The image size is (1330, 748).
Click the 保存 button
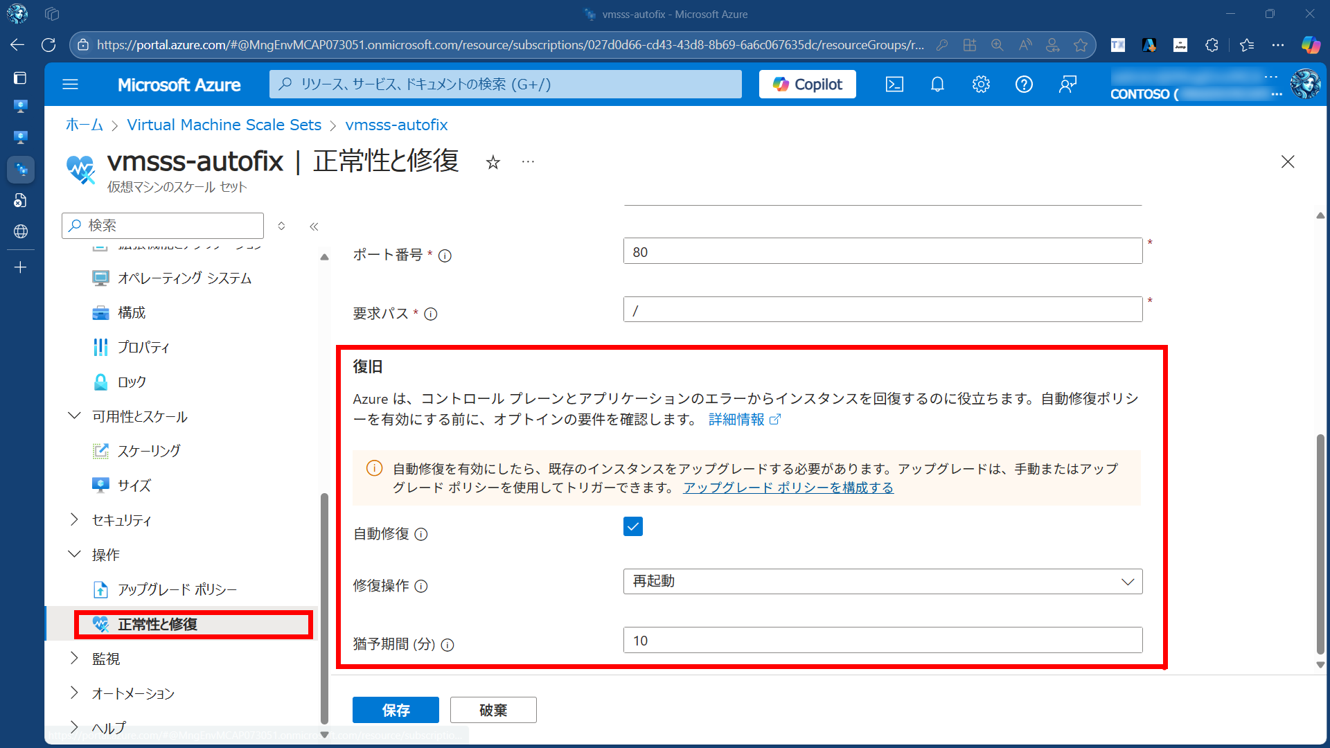[396, 710]
